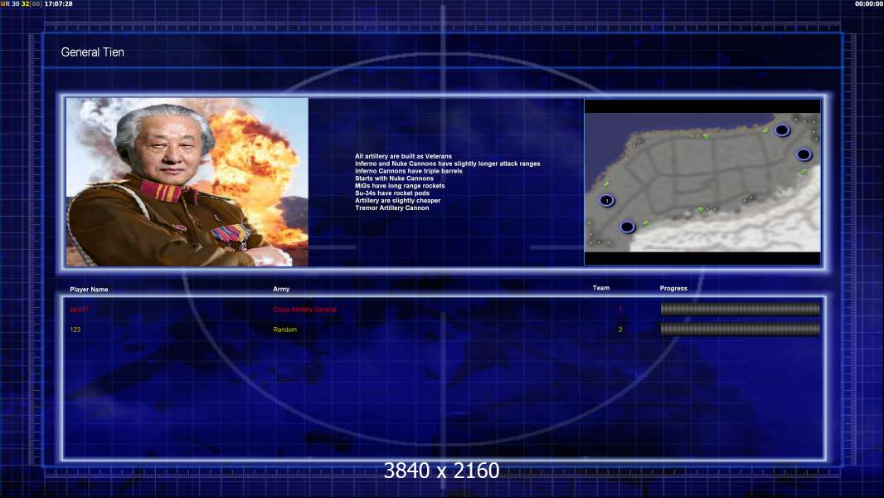Click team number 1 in the red row

620,310
